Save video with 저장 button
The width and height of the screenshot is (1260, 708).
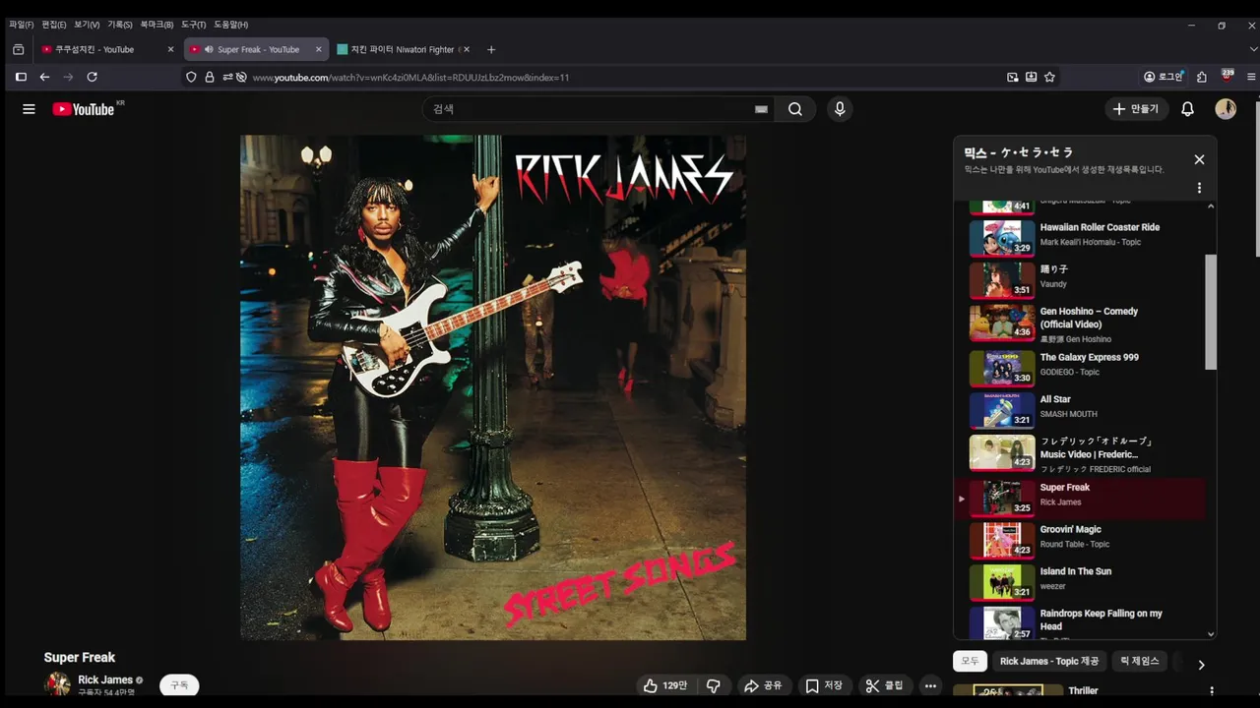824,685
